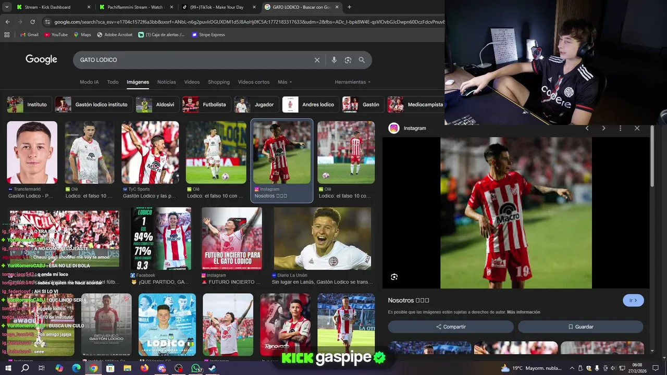Viewport: 667px width, 375px height.
Task: Open the Caja de alertas bookmark
Action: 162,34
